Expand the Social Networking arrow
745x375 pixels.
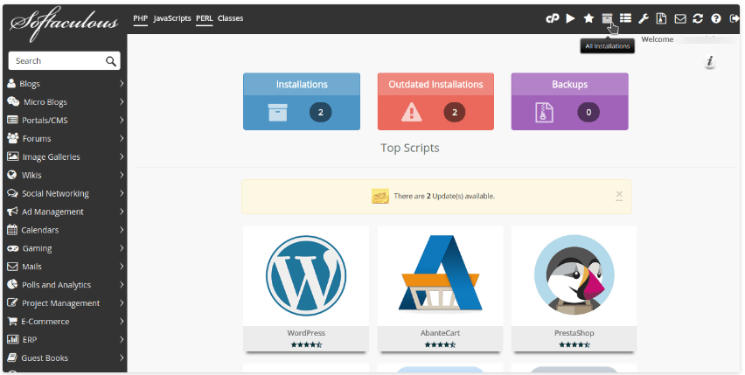pos(122,192)
